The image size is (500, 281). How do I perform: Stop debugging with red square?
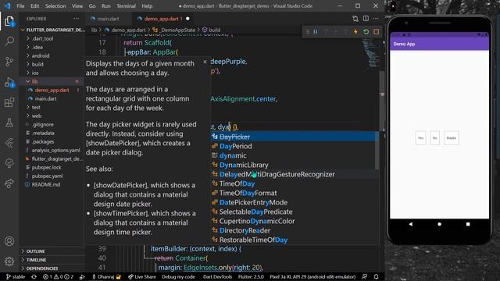click(x=377, y=32)
